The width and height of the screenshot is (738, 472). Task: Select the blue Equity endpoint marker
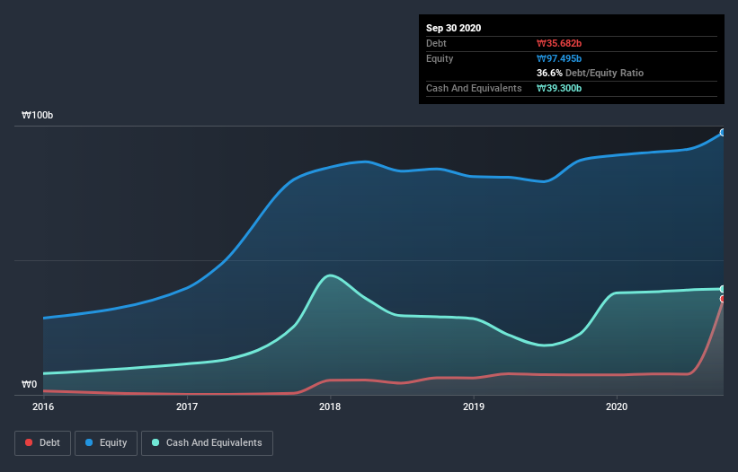tap(723, 133)
